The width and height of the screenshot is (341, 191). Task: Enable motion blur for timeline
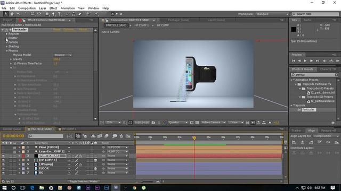(107, 136)
